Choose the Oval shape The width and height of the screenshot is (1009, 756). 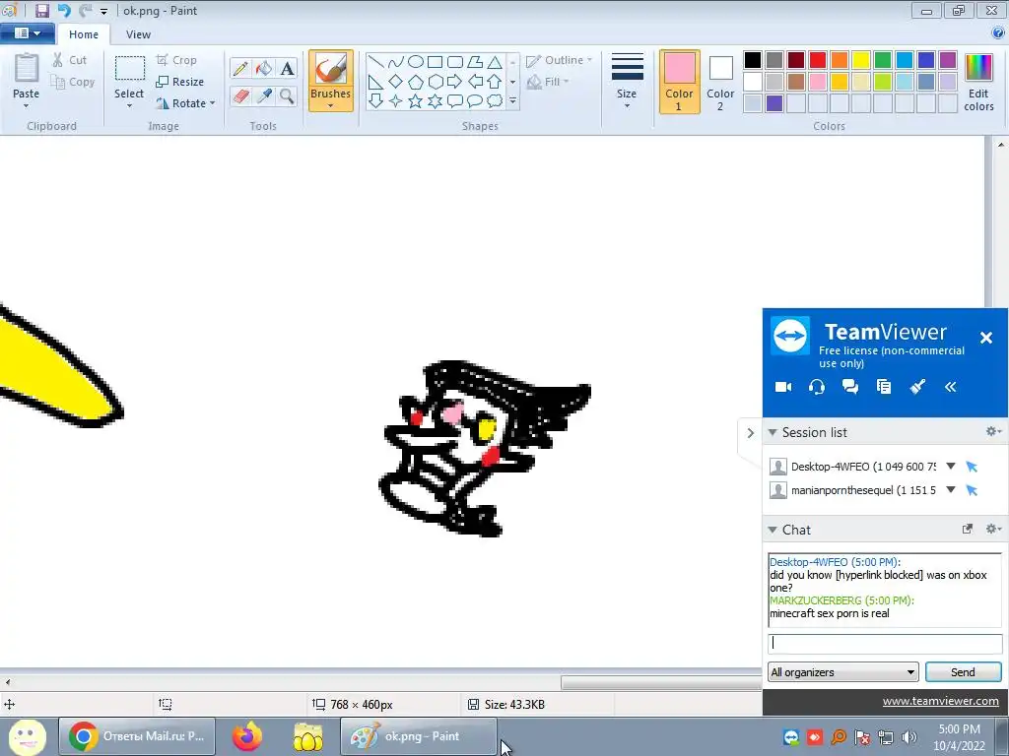point(416,62)
